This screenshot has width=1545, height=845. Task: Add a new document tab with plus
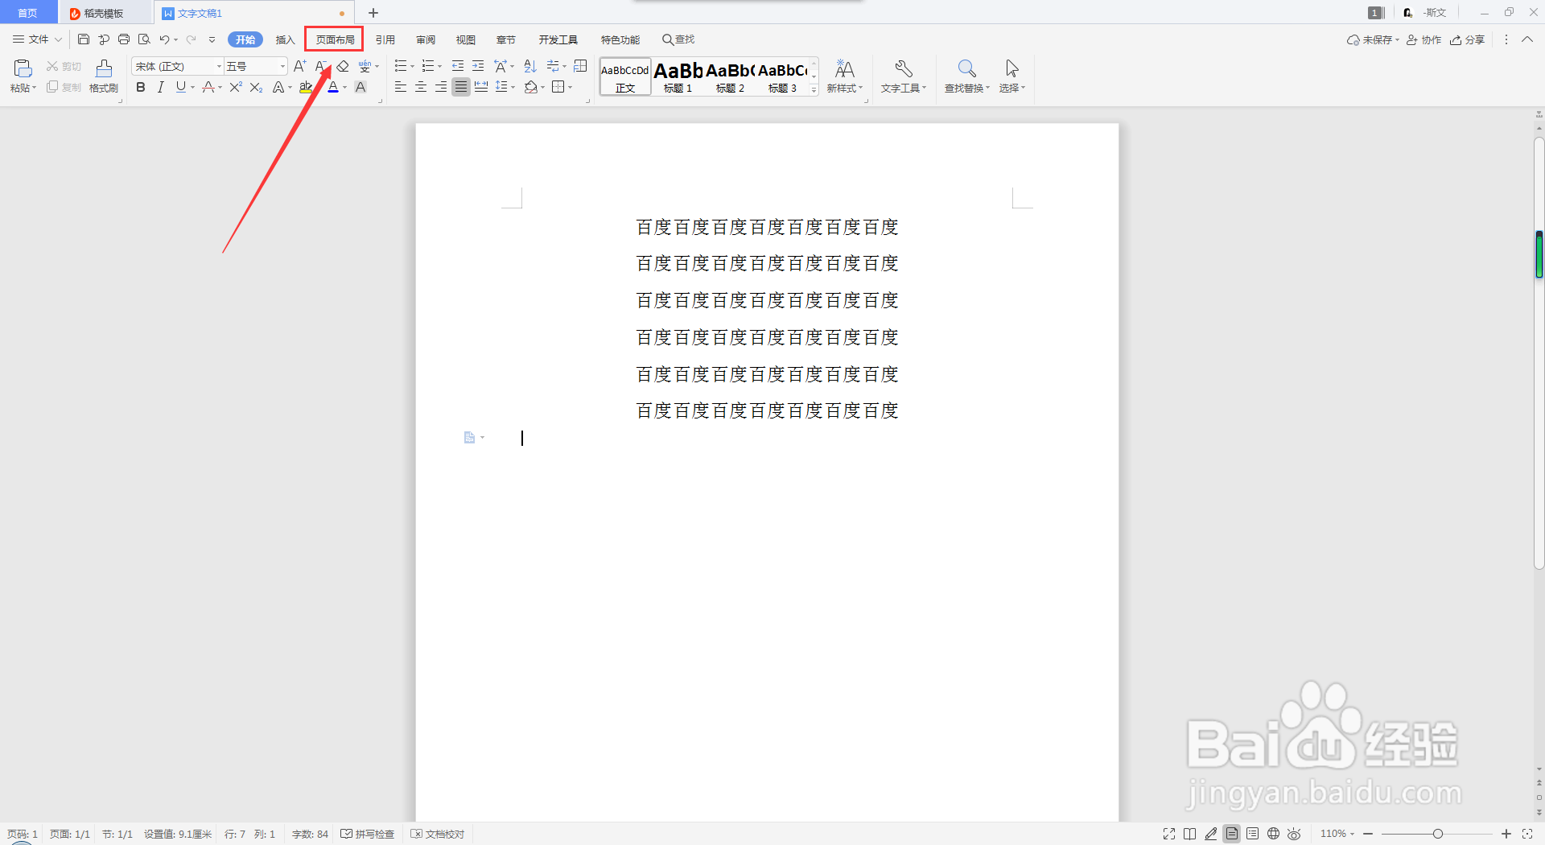coord(373,13)
